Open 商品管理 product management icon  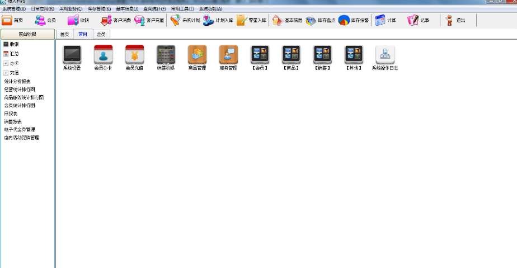[x=197, y=54]
